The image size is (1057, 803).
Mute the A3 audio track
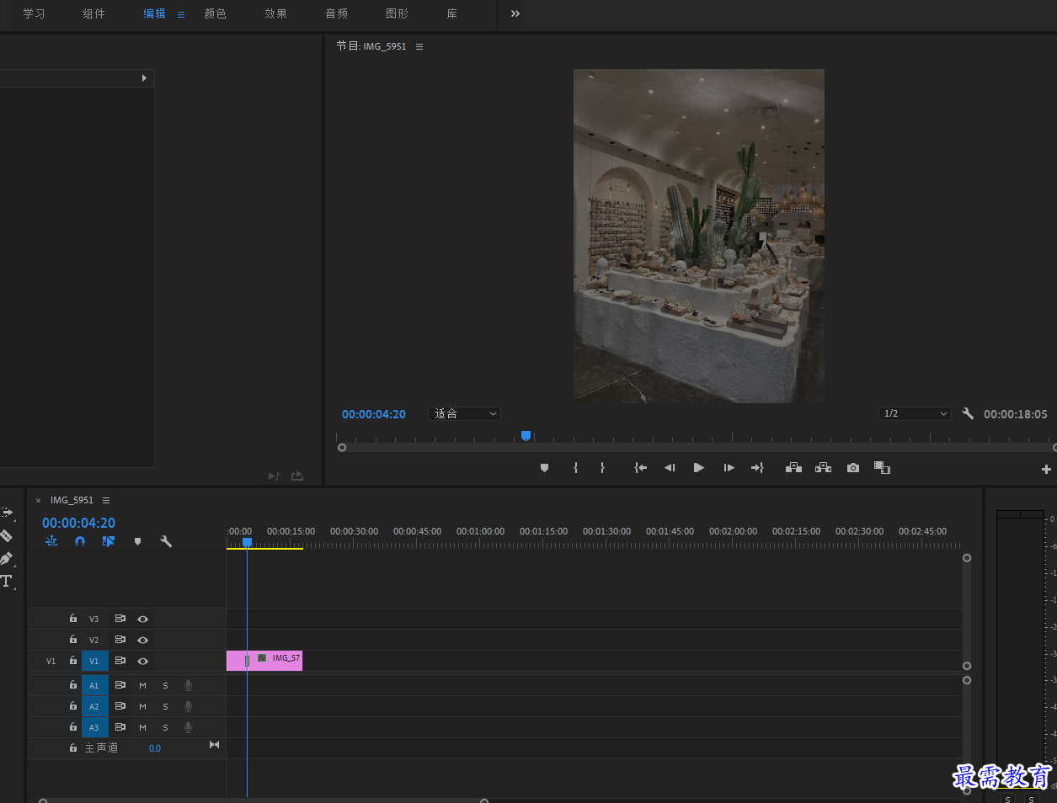pyautogui.click(x=142, y=727)
